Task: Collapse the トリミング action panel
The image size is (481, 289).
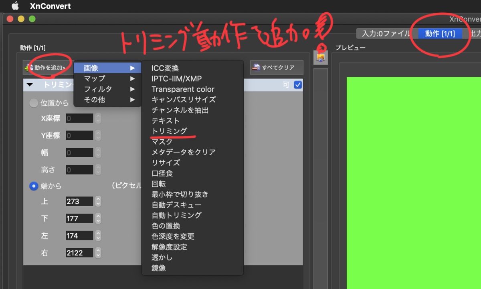Action: point(30,85)
